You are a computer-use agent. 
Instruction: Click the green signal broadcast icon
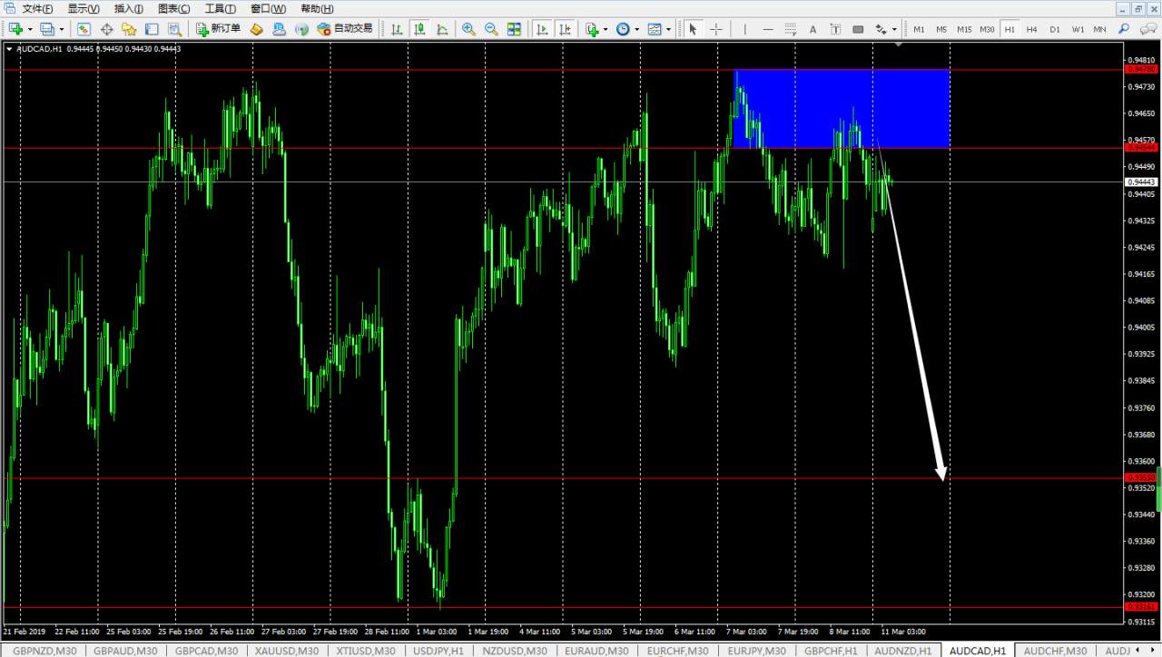click(x=302, y=29)
